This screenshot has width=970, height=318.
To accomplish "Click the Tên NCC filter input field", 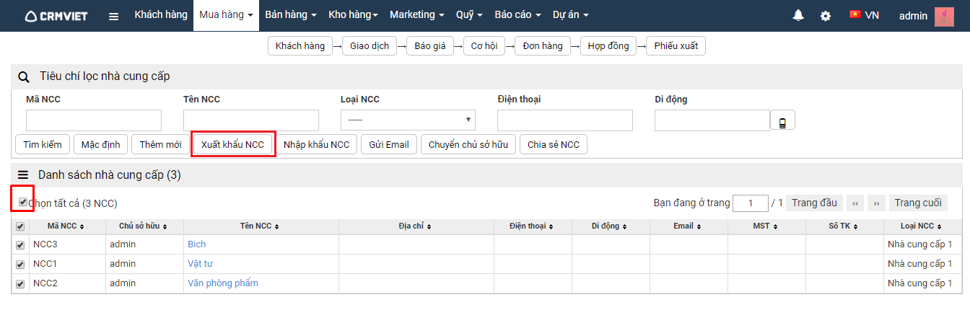I will (x=250, y=120).
